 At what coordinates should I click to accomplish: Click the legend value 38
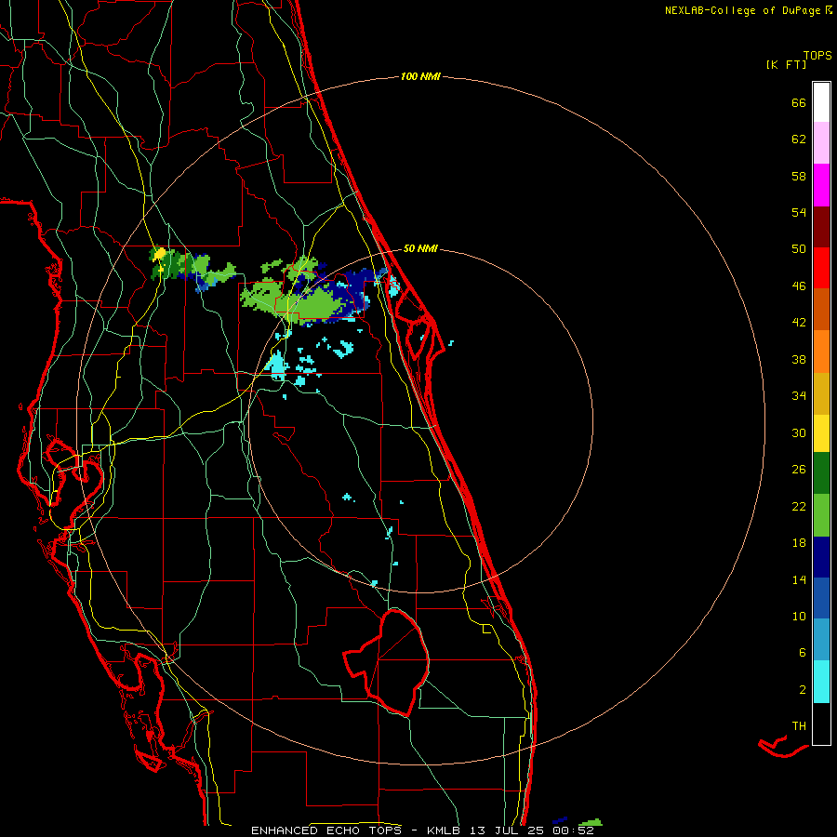(x=799, y=359)
